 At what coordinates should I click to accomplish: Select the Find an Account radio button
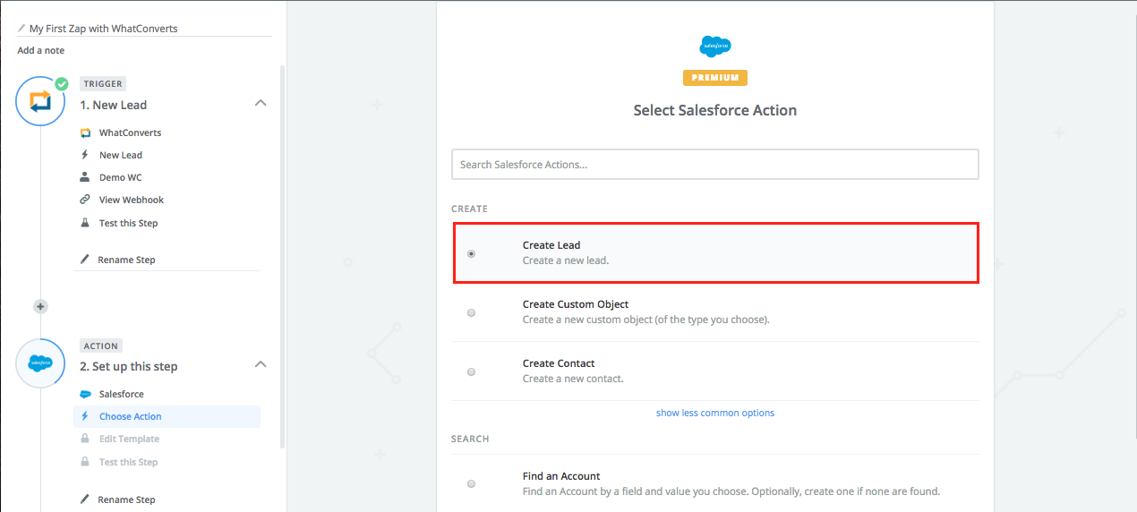click(472, 484)
